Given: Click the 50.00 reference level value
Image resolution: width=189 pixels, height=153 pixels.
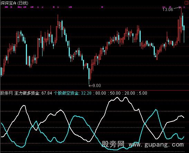Looking at the screenshot, I should click(115, 93).
